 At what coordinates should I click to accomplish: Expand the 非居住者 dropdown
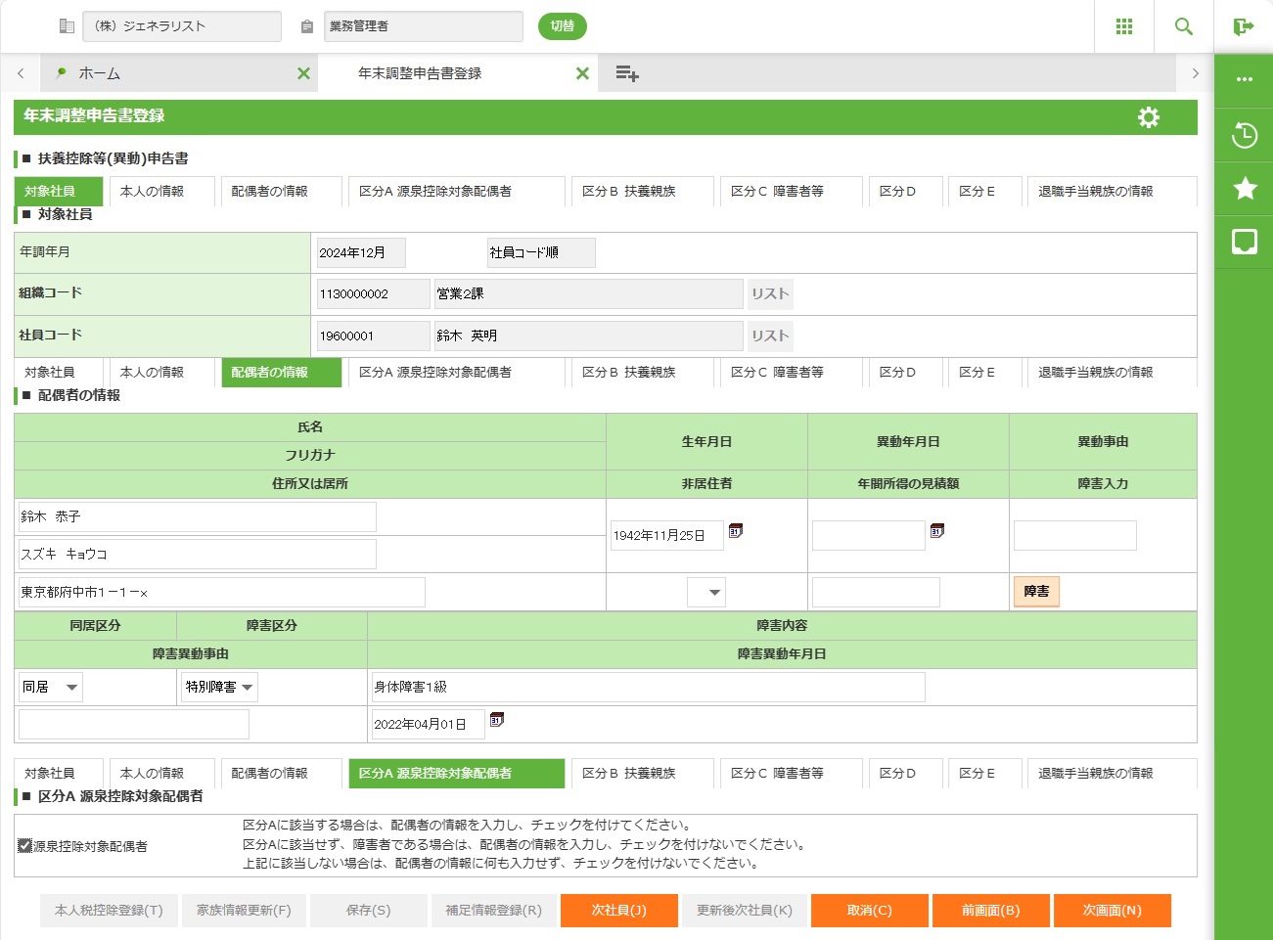point(706,593)
